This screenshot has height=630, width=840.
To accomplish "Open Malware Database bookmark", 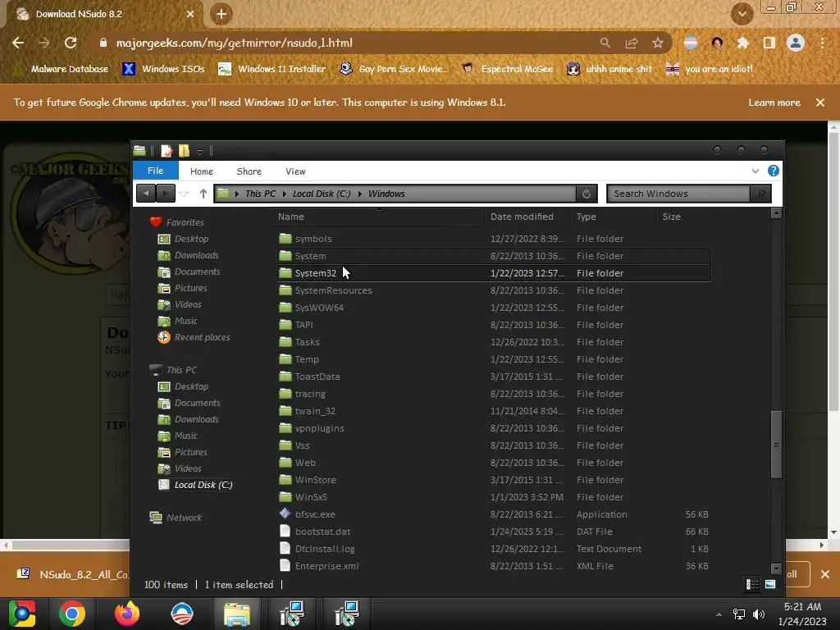I will (x=61, y=69).
